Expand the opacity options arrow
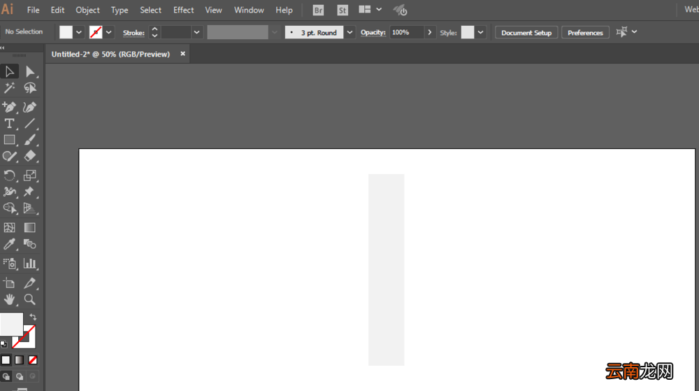Viewport: 699px width, 391px height. coord(430,32)
